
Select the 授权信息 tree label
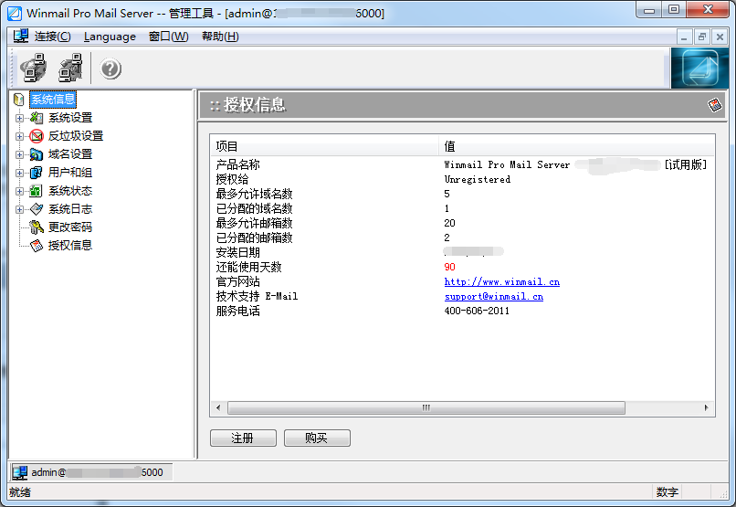coord(70,246)
